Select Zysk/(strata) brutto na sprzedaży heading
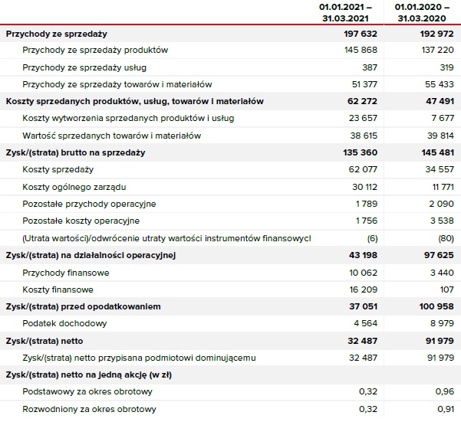 coord(75,152)
